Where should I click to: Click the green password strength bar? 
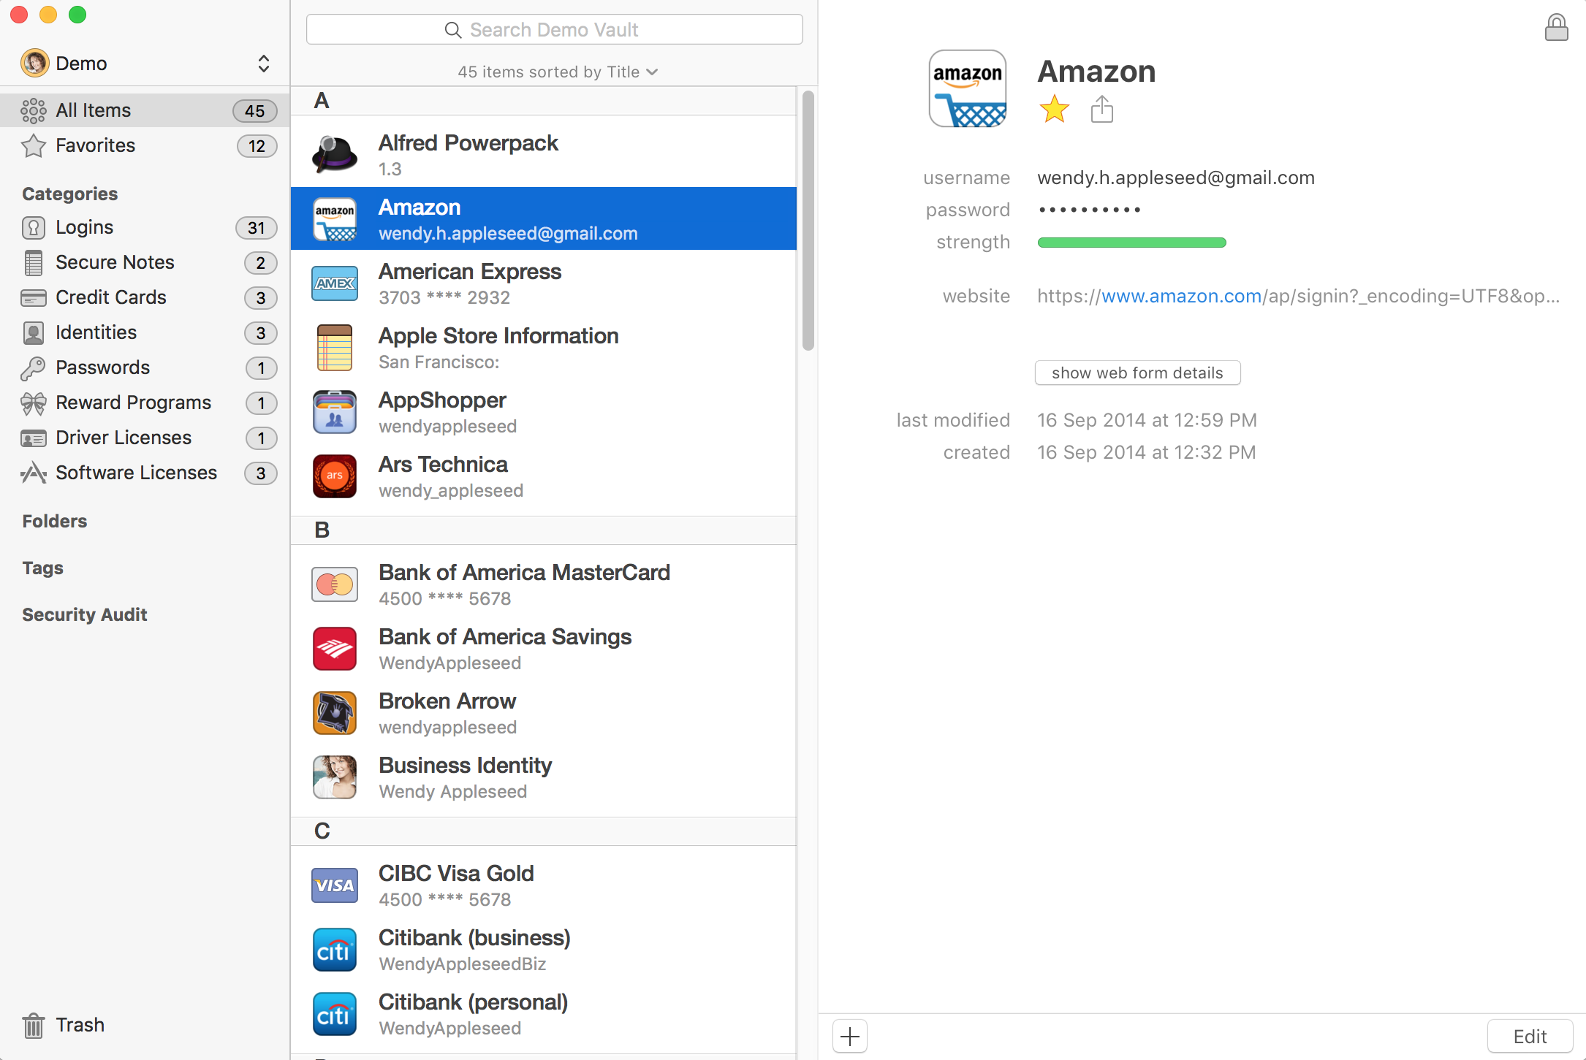pyautogui.click(x=1131, y=243)
